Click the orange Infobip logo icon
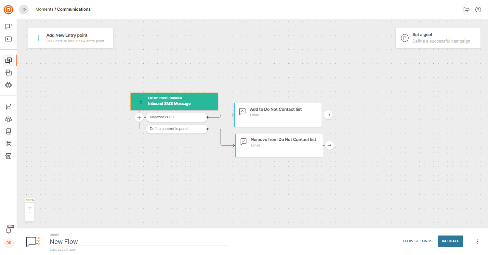 8,10
